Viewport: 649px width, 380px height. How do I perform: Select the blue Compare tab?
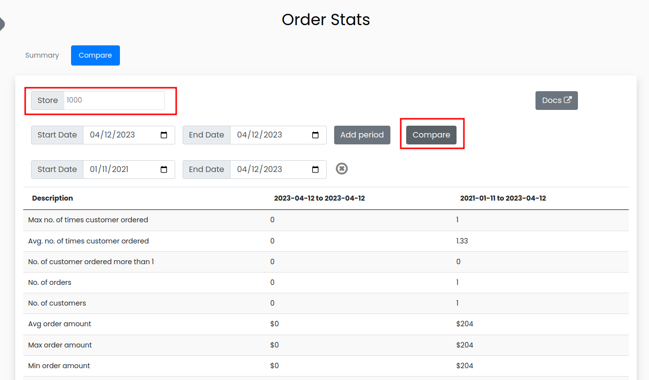95,55
